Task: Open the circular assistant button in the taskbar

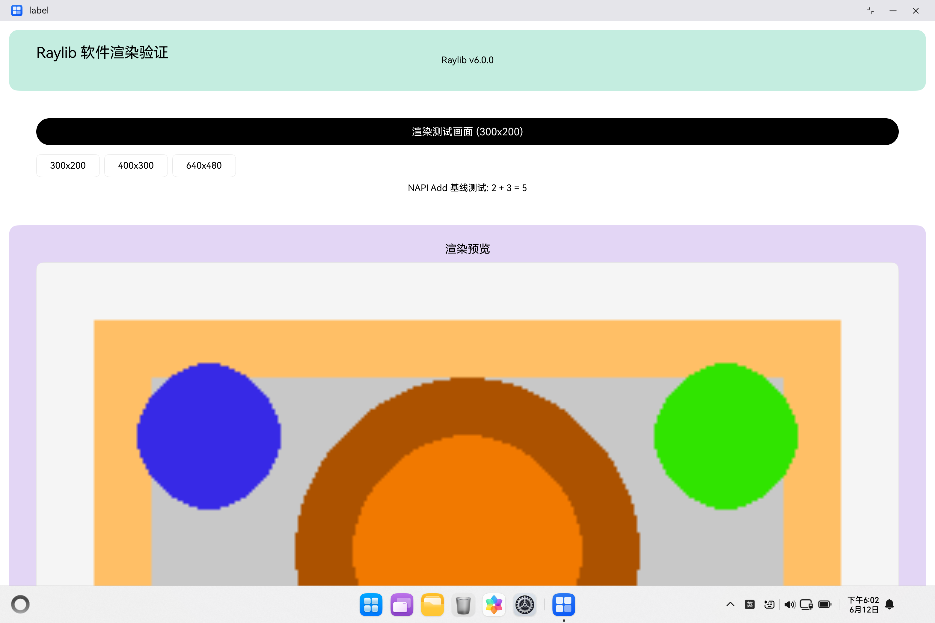Action: tap(20, 604)
